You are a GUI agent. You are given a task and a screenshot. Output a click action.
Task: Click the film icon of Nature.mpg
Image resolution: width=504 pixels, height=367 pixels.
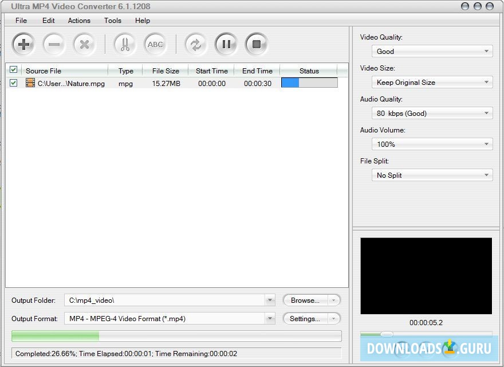tap(30, 83)
